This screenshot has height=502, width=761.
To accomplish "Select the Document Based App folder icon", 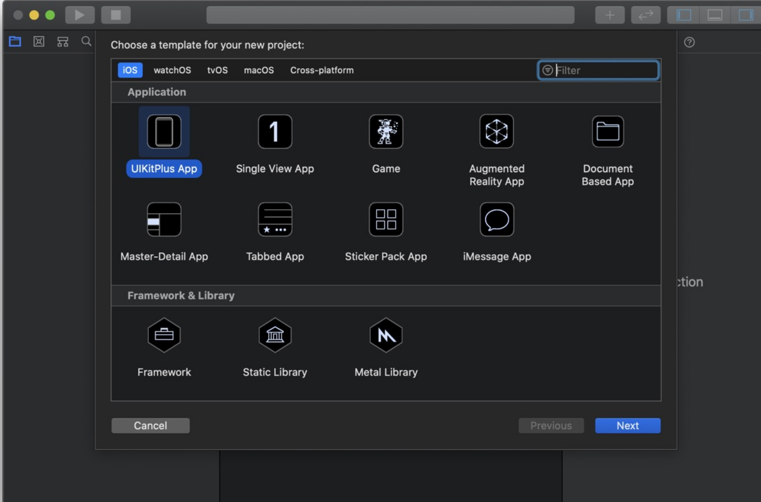I will (x=608, y=132).
